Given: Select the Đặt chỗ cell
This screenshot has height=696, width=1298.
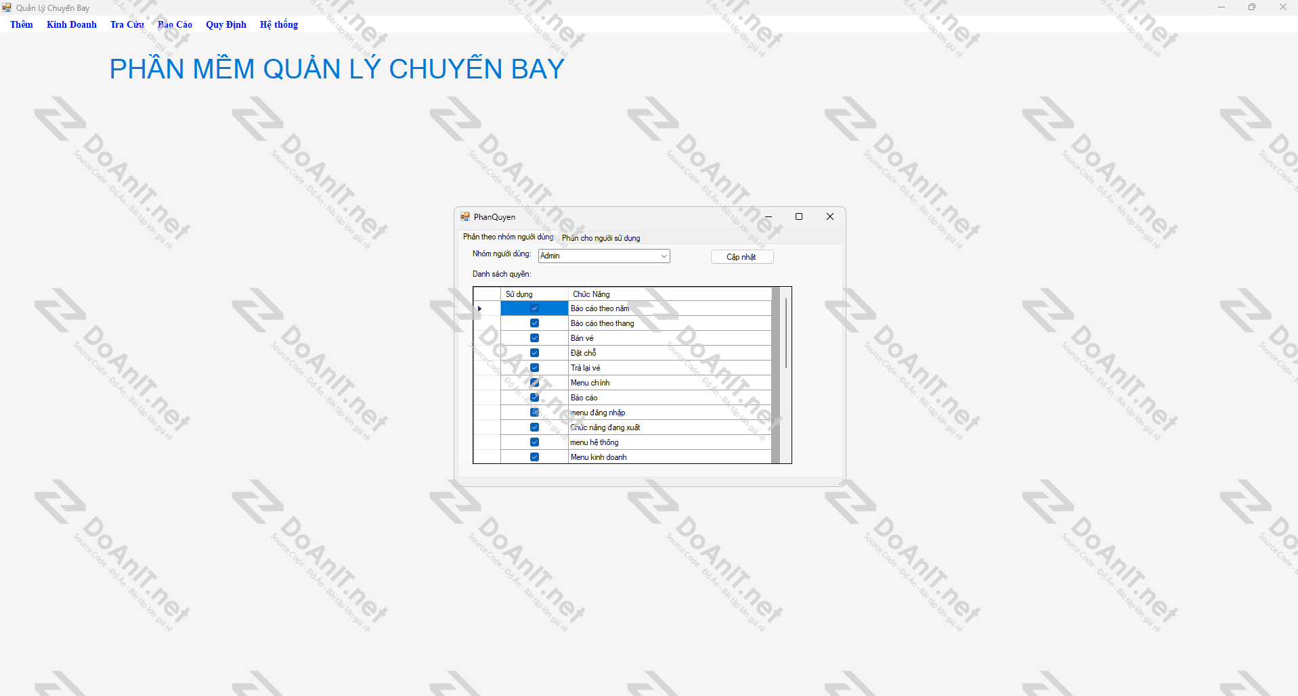Looking at the screenshot, I should [670, 353].
